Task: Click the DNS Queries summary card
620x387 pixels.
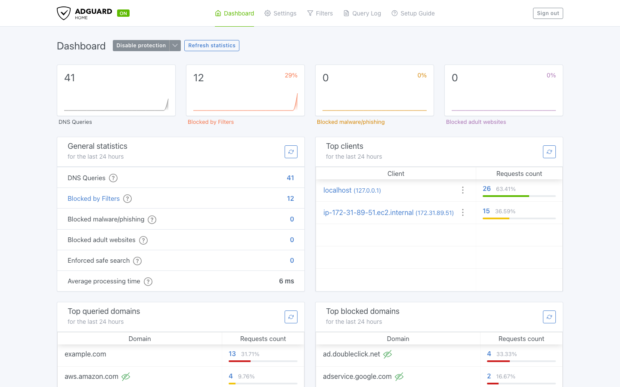Action: click(116, 90)
